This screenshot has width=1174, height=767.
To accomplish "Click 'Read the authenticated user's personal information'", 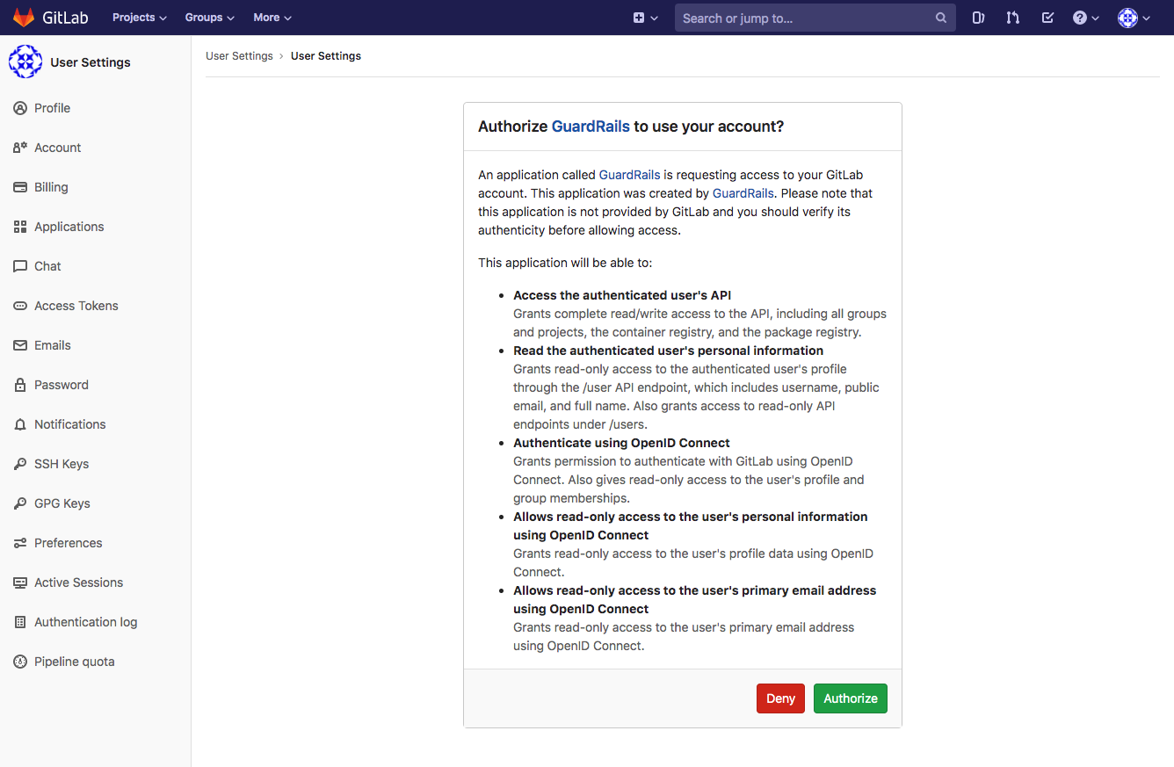I will pyautogui.click(x=669, y=351).
